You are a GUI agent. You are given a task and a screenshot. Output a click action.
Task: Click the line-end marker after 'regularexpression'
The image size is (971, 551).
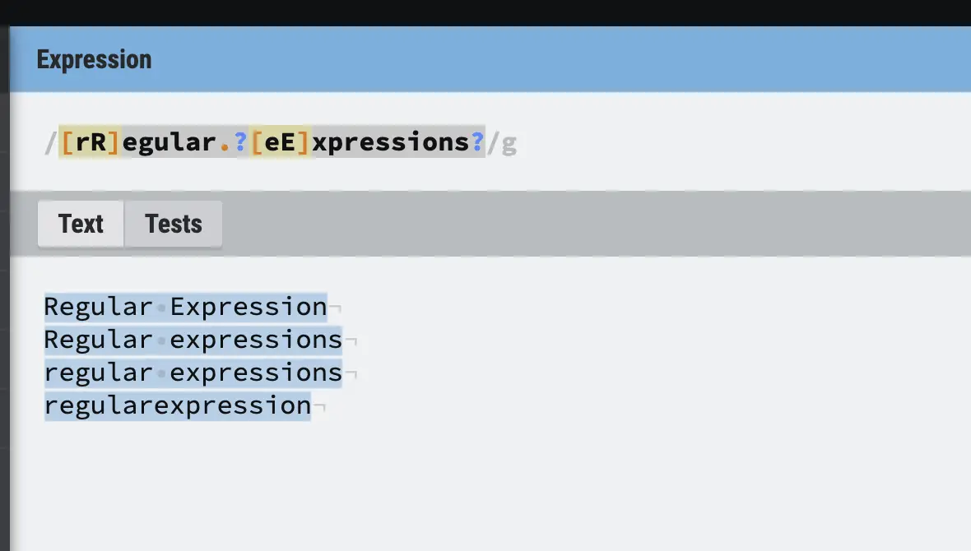click(319, 407)
